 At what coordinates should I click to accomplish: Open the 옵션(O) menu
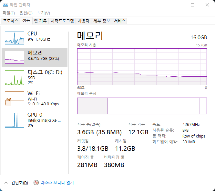26,13
